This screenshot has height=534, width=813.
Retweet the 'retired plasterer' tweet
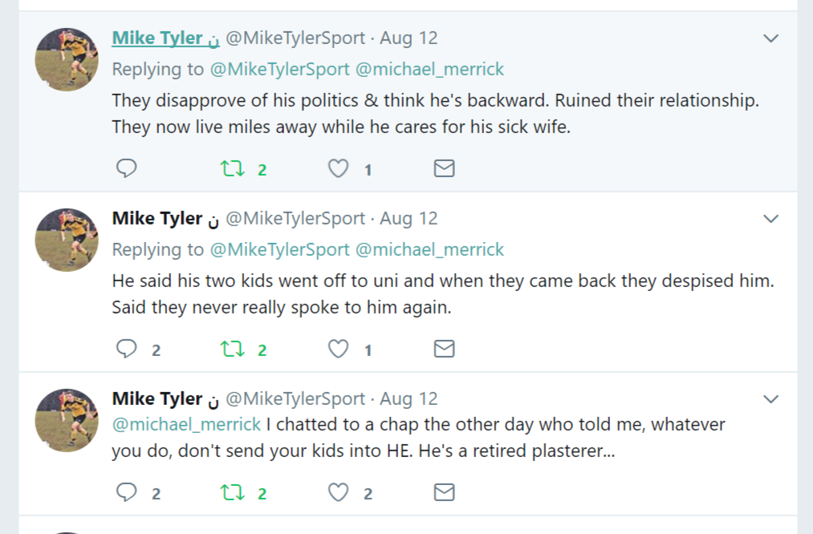tap(232, 492)
